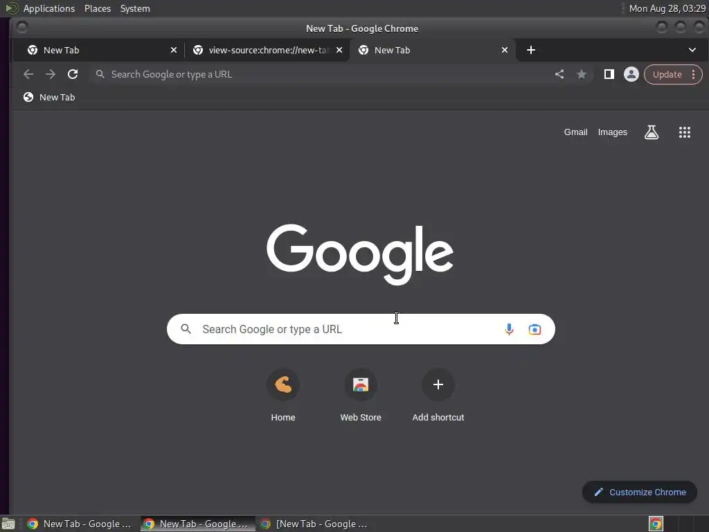Reload the current page
The image size is (709, 532).
coord(73,74)
